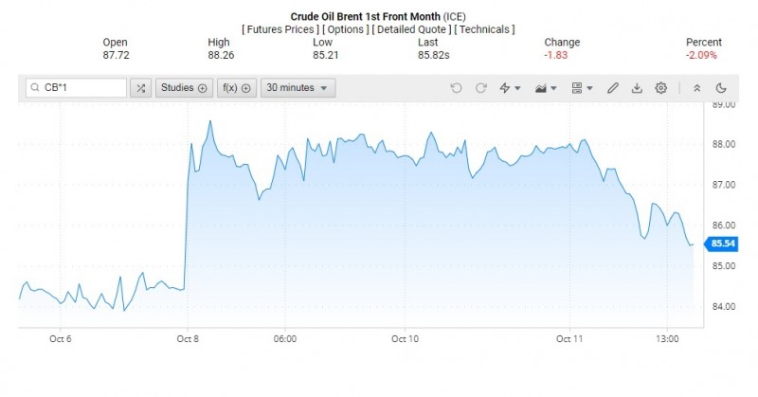Select the pencil drawing tool
Image resolution: width=758 pixels, height=397 pixels.
pyautogui.click(x=613, y=88)
